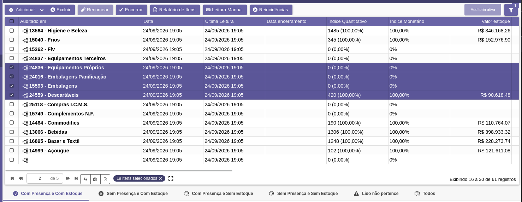Toggle fullscreen grid view
The height and width of the screenshot is (202, 522).
[x=171, y=178]
